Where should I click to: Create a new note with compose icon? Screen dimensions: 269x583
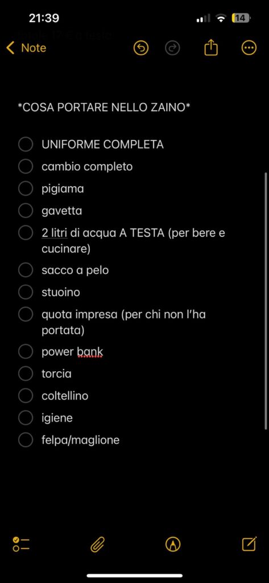point(249,544)
